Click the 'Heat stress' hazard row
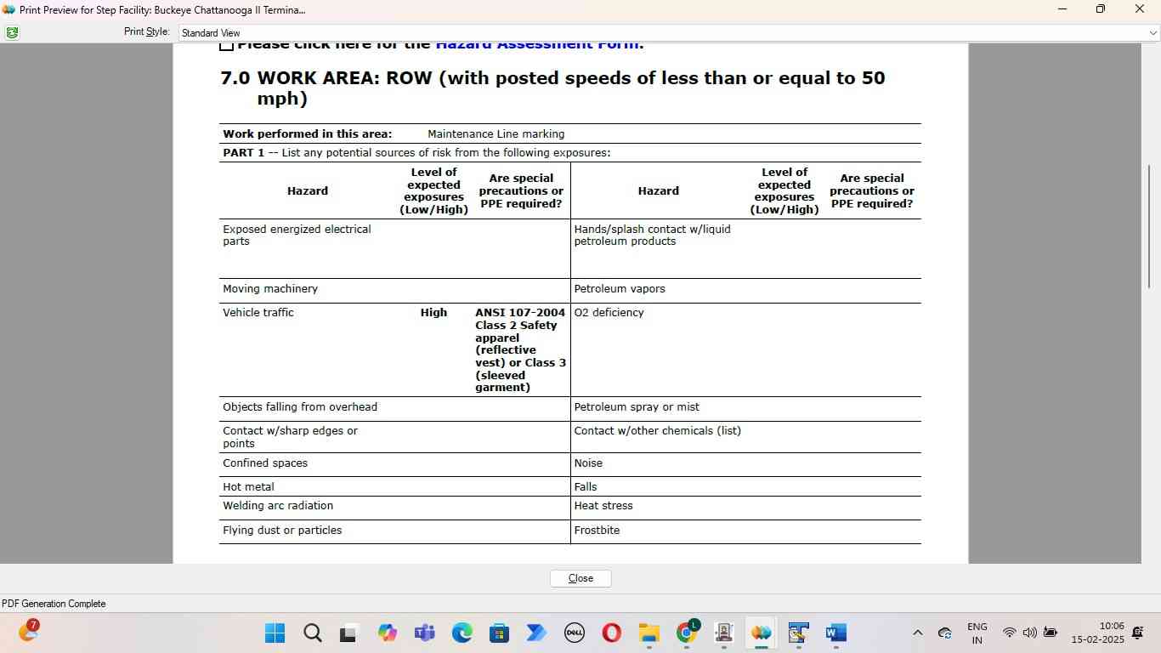This screenshot has height=653, width=1161. click(x=603, y=506)
